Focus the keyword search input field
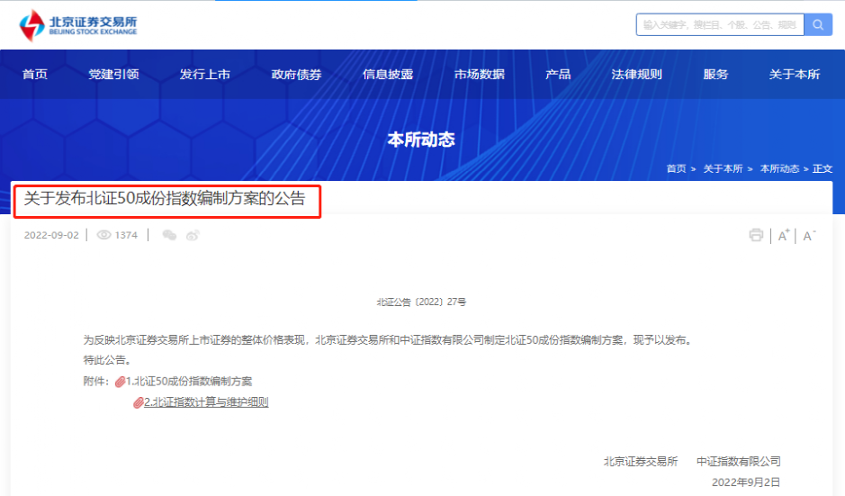The image size is (845, 496). point(720,25)
